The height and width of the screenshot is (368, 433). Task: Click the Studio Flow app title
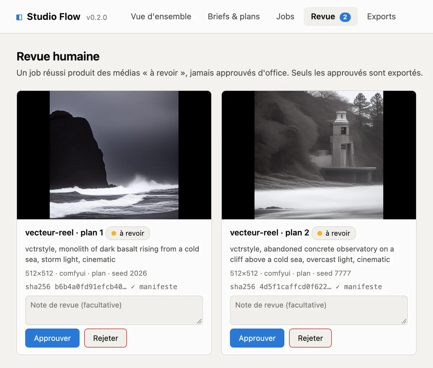tap(53, 17)
